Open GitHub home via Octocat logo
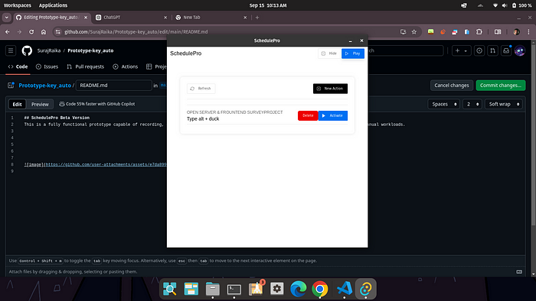The image size is (536, 301). tap(27, 50)
